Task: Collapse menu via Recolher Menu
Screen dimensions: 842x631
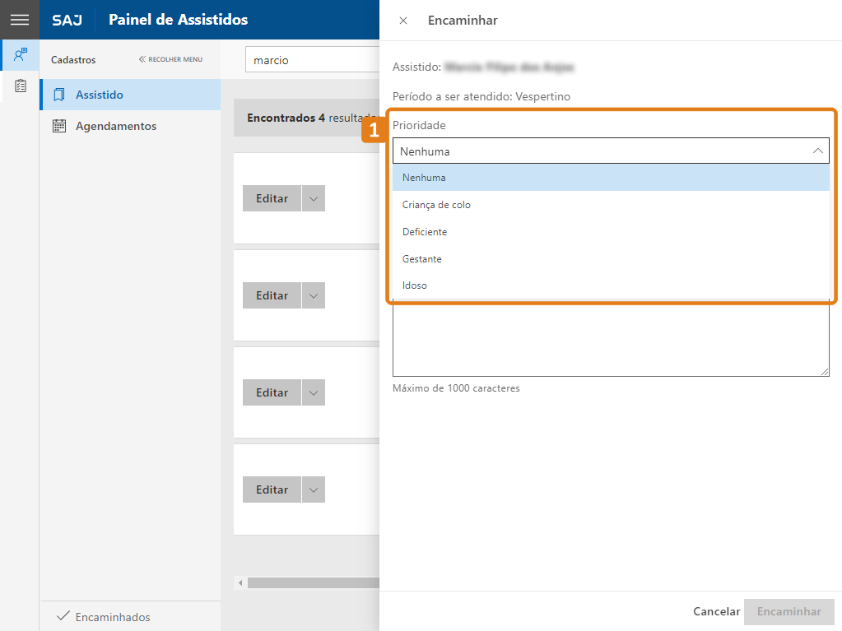Action: (x=170, y=59)
